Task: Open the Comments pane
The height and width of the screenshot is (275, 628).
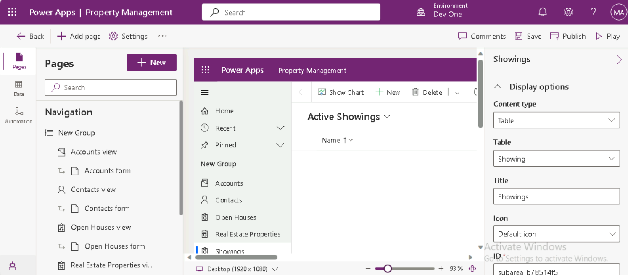Action: (x=482, y=36)
